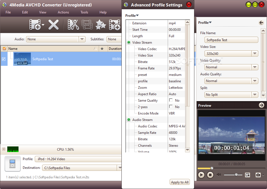Toggle the check-all box in Name header
This screenshot has height=189, width=267.
(4, 49)
